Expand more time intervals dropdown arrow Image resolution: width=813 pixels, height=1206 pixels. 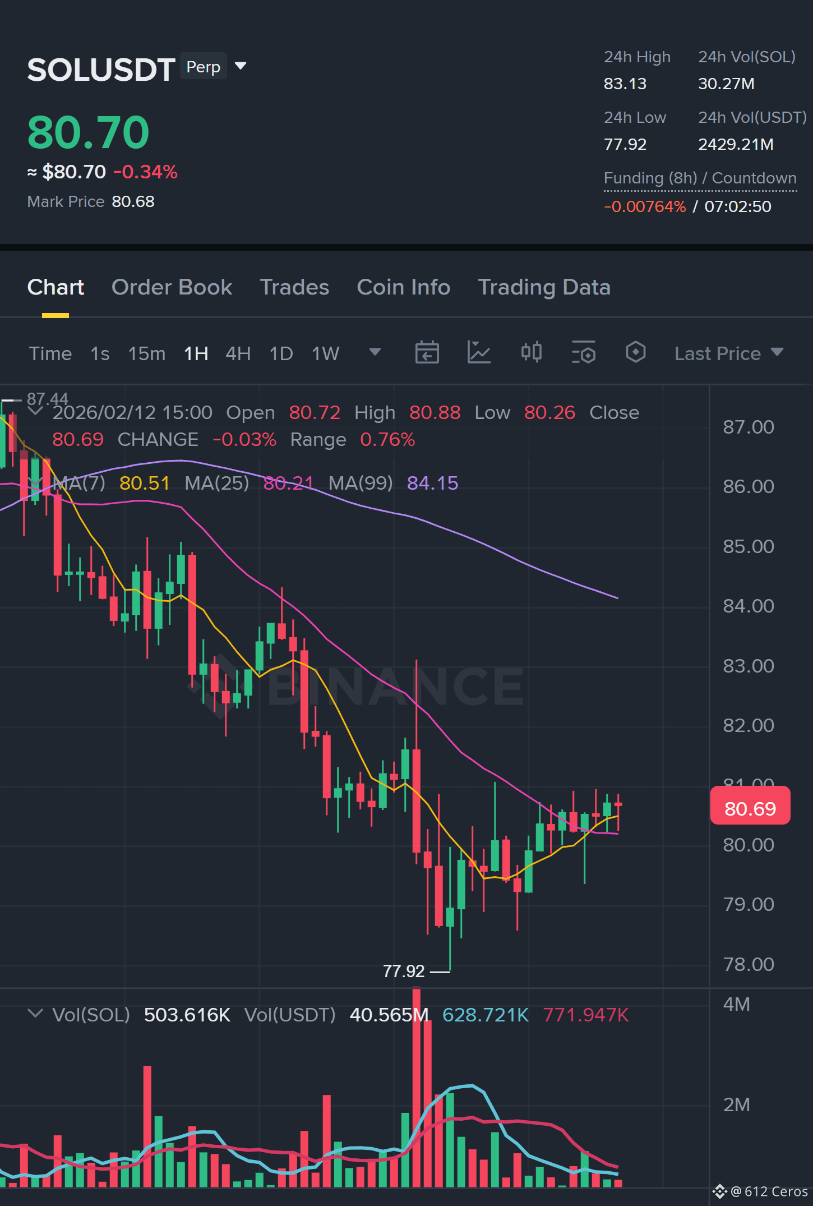pyautogui.click(x=375, y=352)
